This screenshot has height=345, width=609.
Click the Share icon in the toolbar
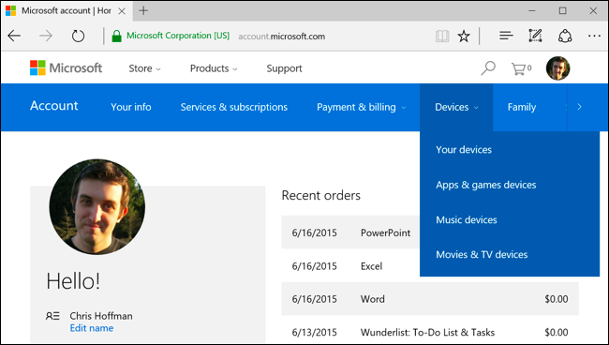(x=565, y=36)
